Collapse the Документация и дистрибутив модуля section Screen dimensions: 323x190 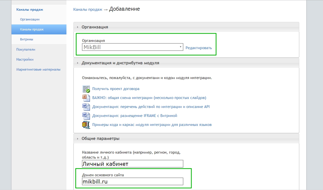[120, 63]
